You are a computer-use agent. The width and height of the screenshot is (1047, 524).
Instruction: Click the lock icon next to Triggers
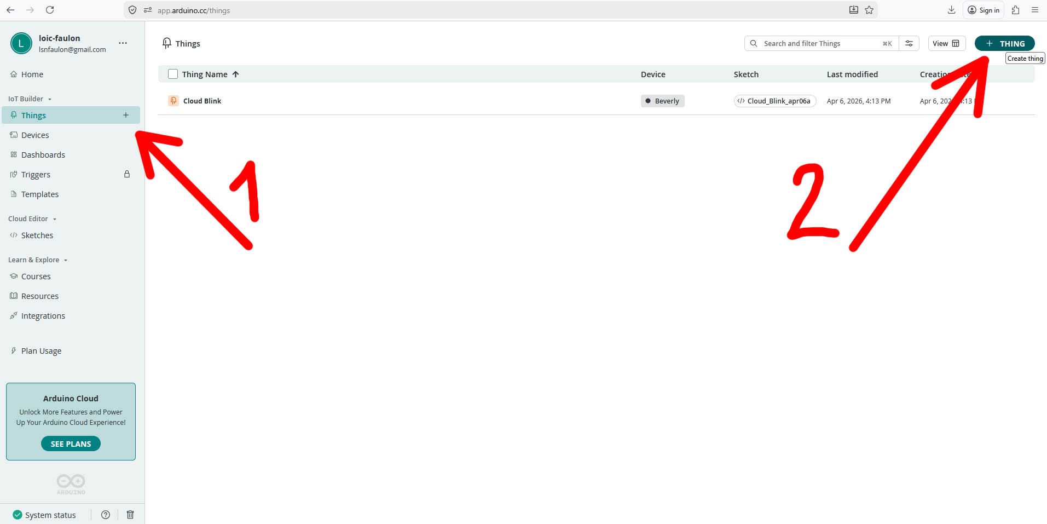coord(127,174)
